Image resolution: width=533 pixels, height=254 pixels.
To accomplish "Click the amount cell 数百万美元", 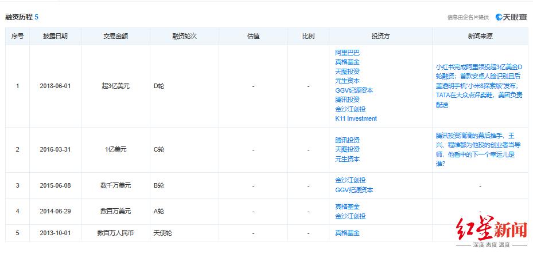I will (x=115, y=211).
